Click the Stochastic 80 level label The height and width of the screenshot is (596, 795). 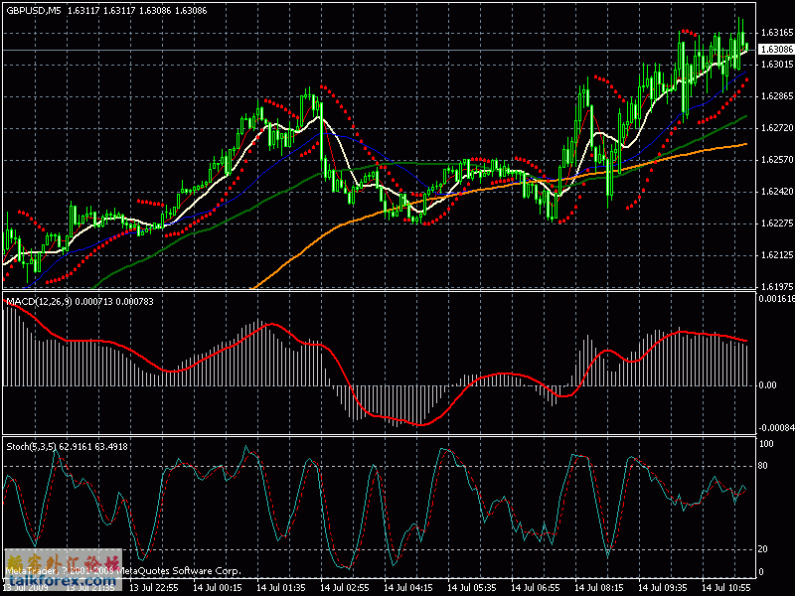[x=763, y=466]
